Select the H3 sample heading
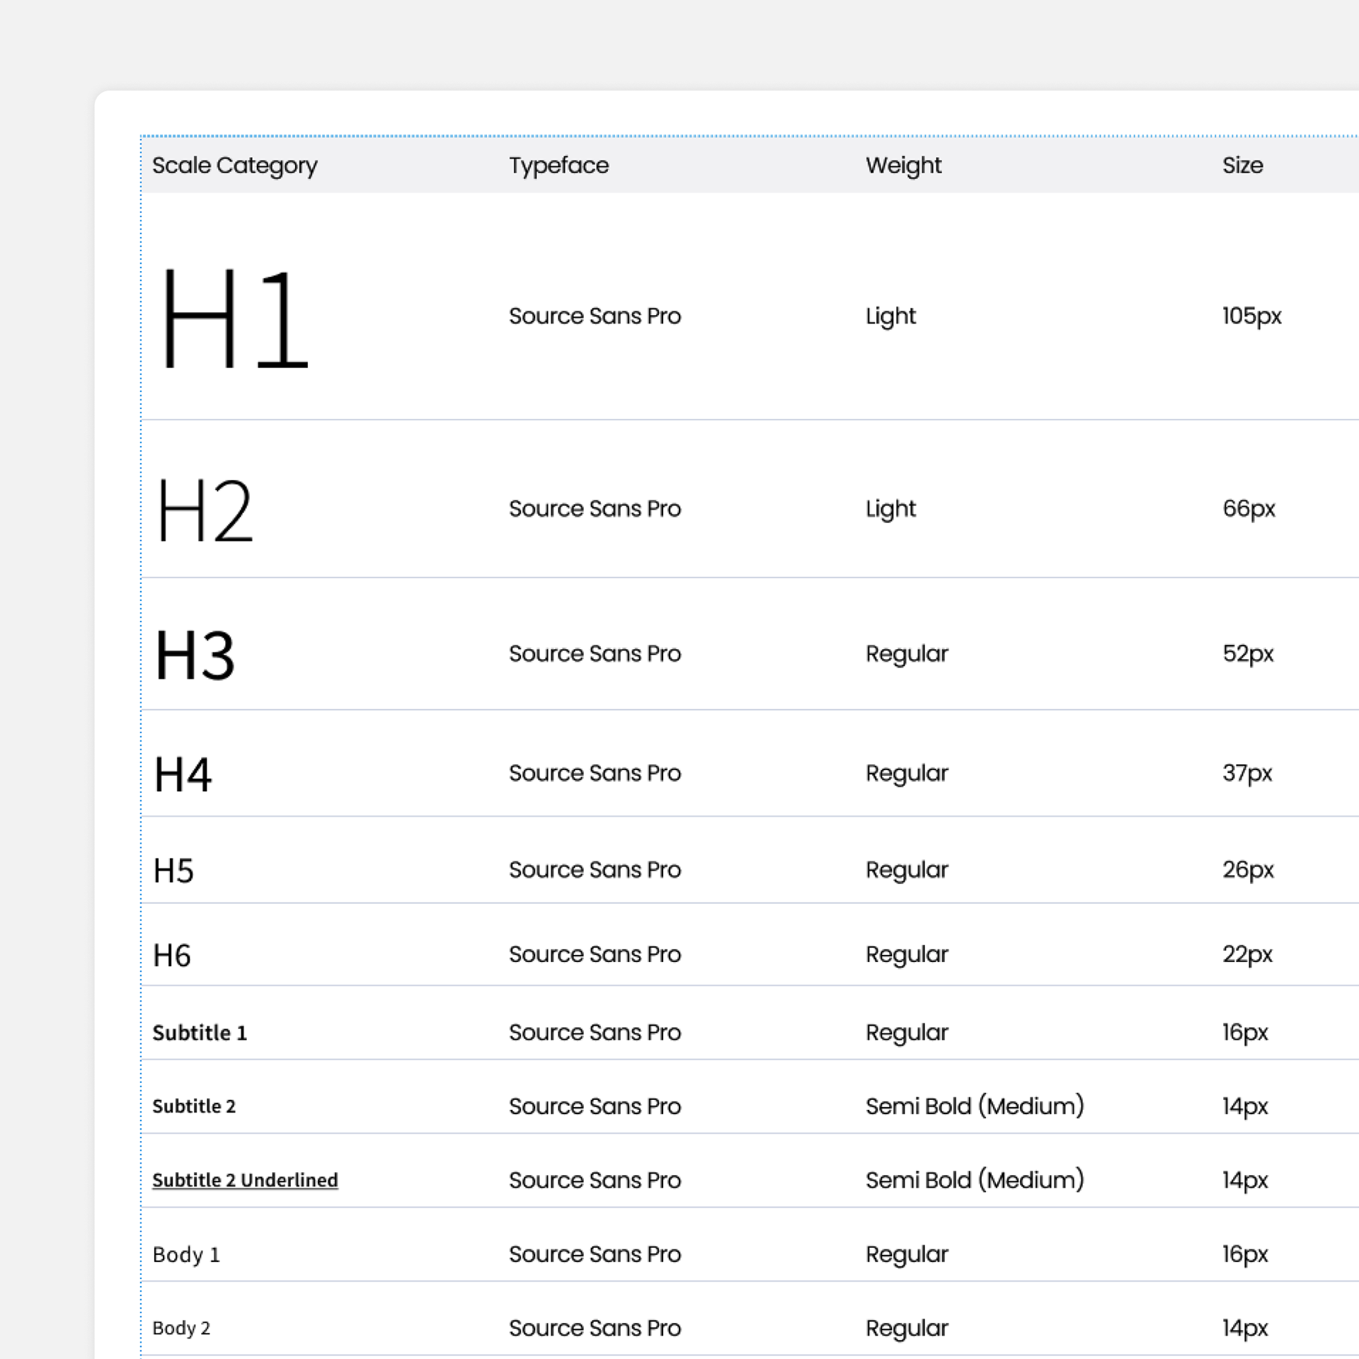The height and width of the screenshot is (1359, 1359). coord(195,655)
